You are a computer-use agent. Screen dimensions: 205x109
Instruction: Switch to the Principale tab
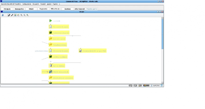pyautogui.click(x=7, y=9)
